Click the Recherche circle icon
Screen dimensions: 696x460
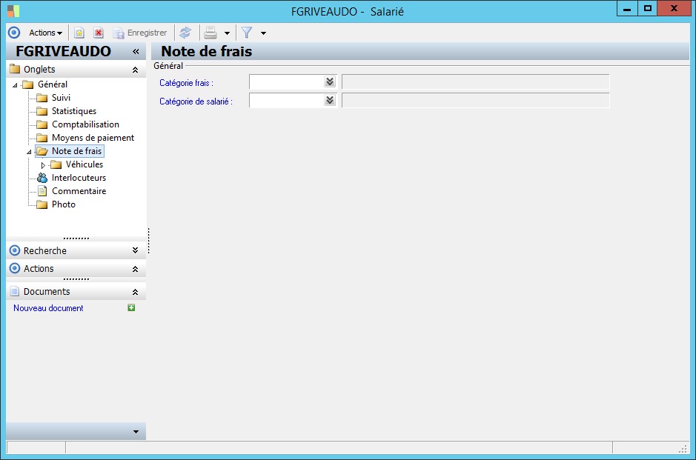(x=15, y=250)
